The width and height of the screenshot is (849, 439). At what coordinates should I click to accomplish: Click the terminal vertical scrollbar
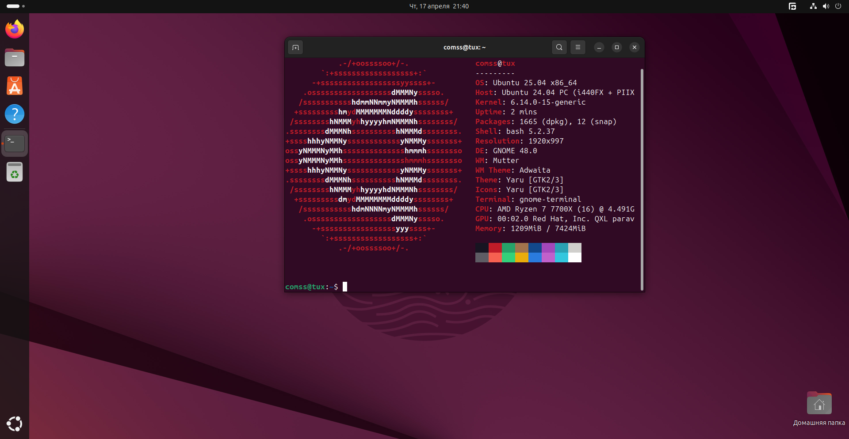(642, 179)
